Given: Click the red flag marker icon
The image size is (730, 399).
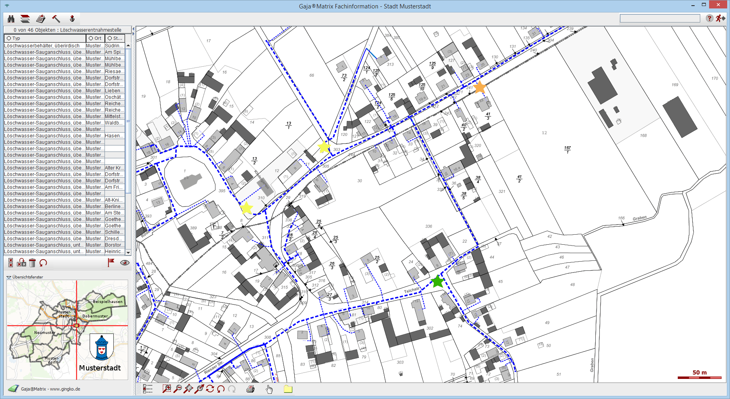Looking at the screenshot, I should click(111, 262).
